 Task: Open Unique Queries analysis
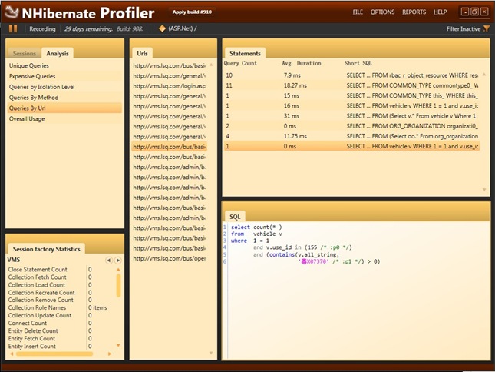64,65
